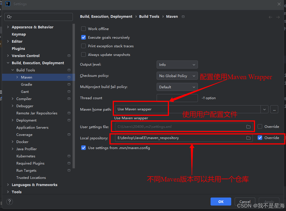Browse folder for Local repository

tap(248, 138)
